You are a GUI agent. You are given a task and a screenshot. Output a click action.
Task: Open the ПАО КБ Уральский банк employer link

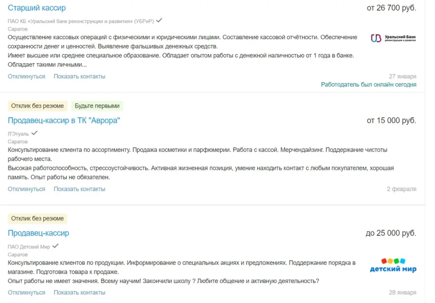tap(81, 21)
